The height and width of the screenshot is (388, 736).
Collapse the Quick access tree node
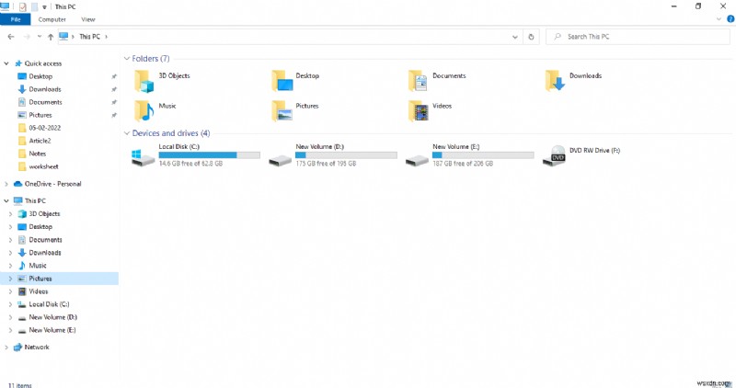[6, 63]
